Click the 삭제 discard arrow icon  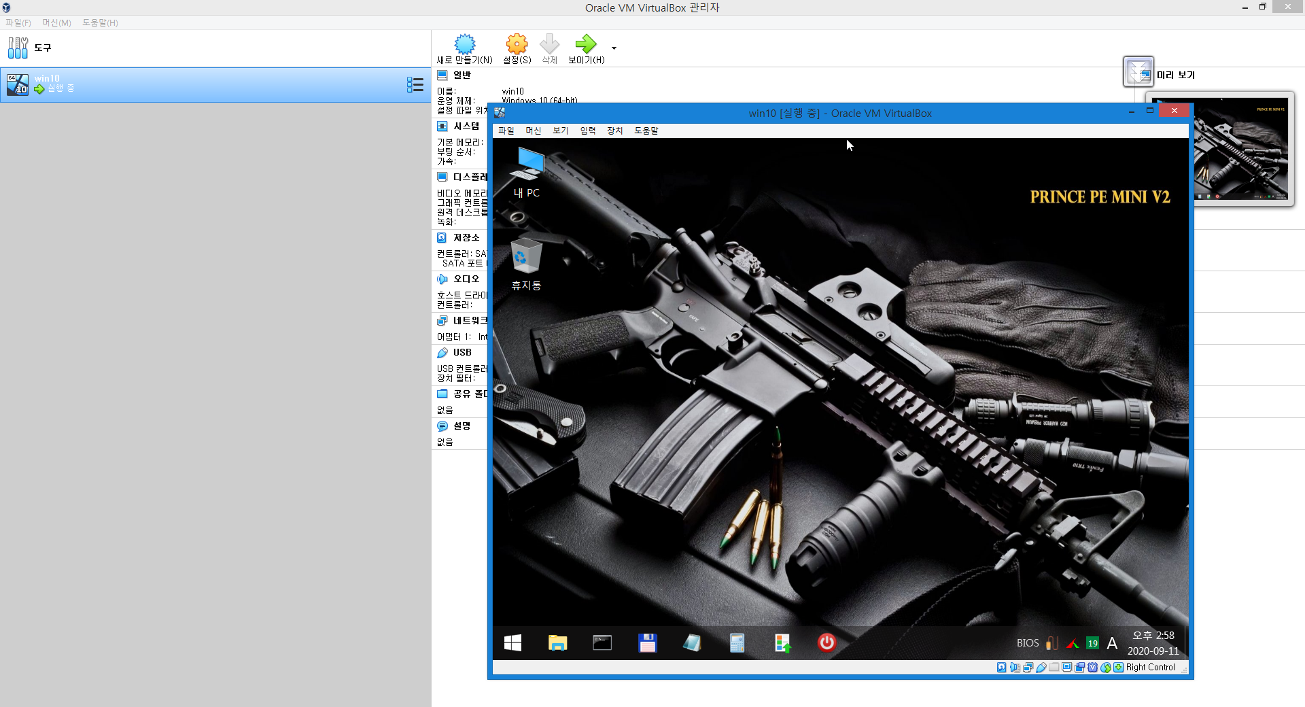click(x=549, y=44)
